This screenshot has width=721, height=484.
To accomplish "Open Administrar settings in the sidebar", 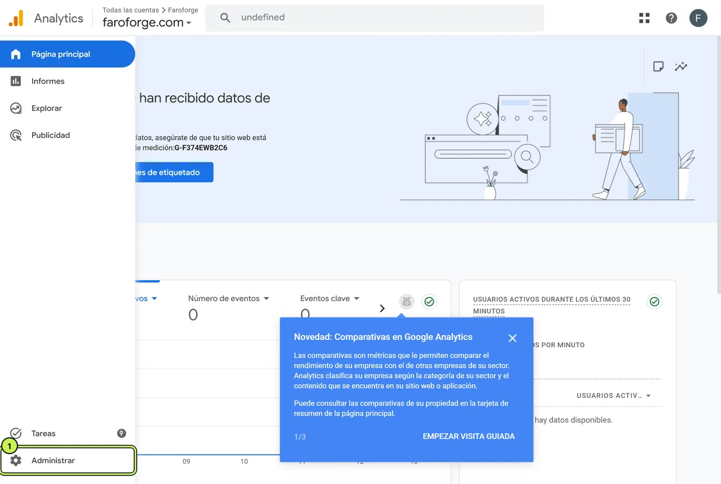I will pyautogui.click(x=68, y=460).
